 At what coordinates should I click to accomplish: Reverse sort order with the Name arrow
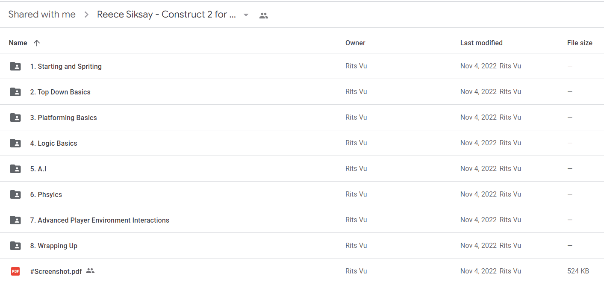[37, 43]
